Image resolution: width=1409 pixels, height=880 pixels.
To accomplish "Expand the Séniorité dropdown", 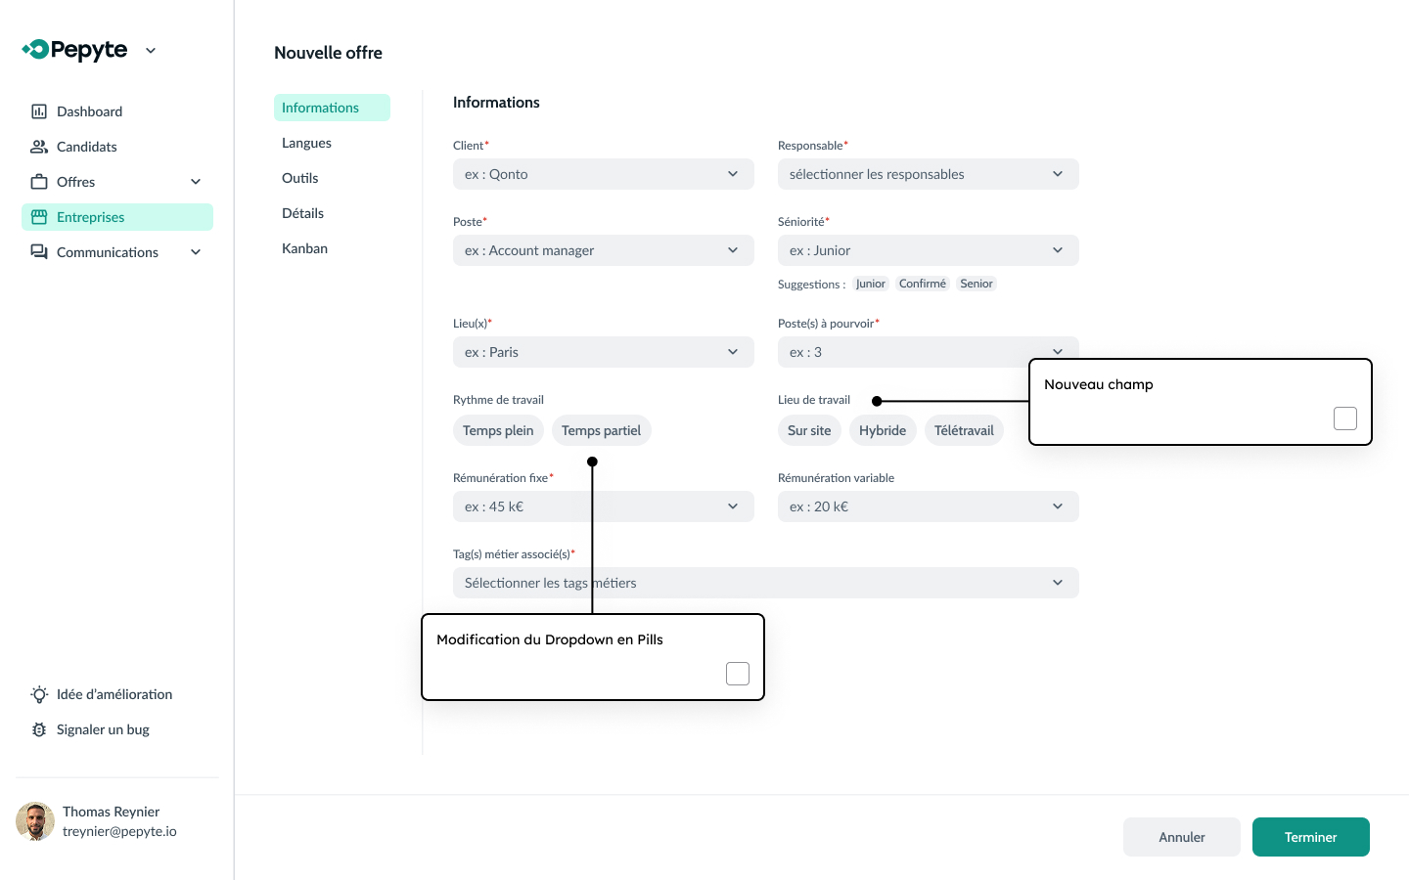I will click(x=928, y=250).
